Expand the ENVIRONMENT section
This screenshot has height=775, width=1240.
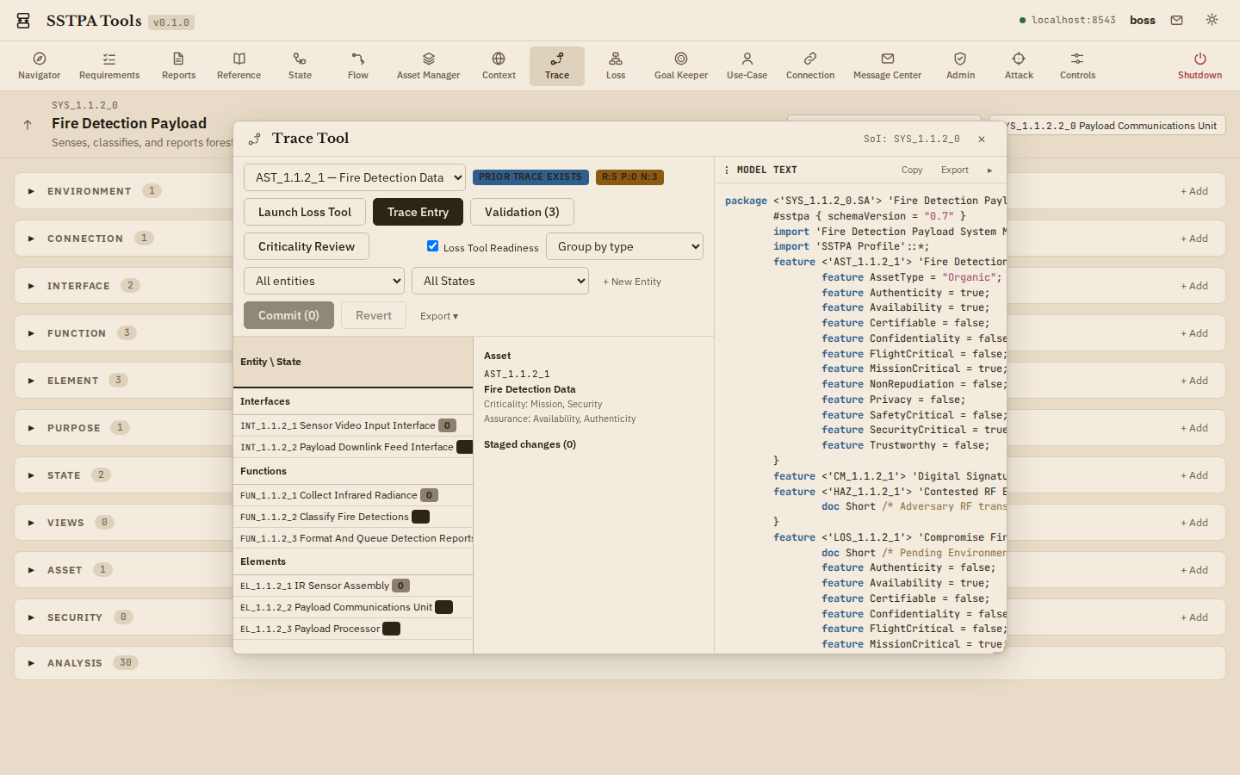click(31, 191)
